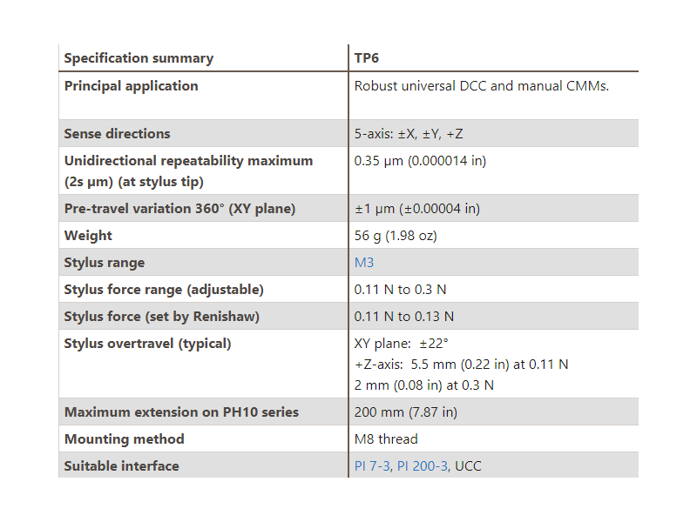Click the Suitable interface row label
Image resolution: width=697 pixels, height=522 pixels.
(x=121, y=465)
